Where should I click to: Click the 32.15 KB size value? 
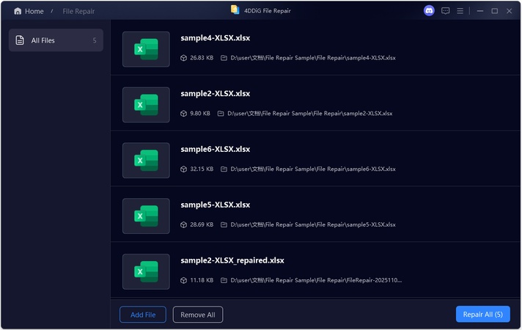pyautogui.click(x=202, y=169)
